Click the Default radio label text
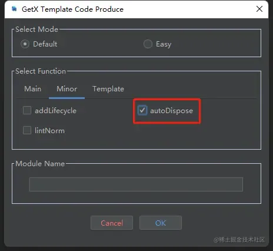The image size is (273, 251). click(45, 44)
